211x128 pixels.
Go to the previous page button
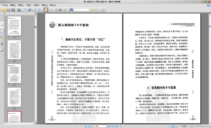point(89,126)
